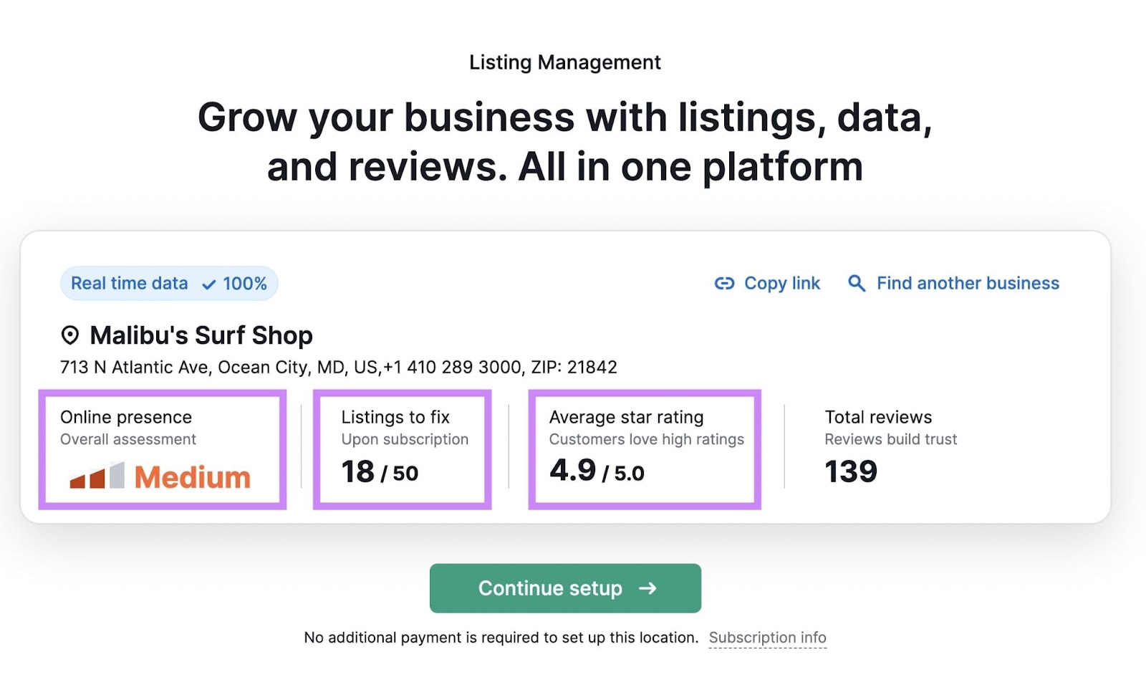Click the business address line
Image resolution: width=1146 pixels, height=695 pixels.
point(338,367)
